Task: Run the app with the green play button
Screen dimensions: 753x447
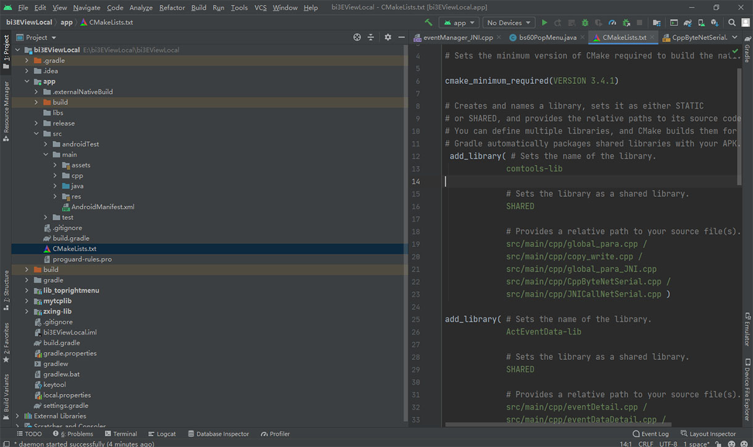Action: tap(544, 22)
